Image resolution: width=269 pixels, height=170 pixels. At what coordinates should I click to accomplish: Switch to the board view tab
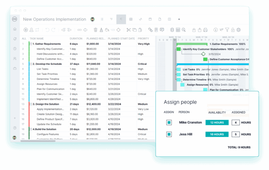pos(111,19)
